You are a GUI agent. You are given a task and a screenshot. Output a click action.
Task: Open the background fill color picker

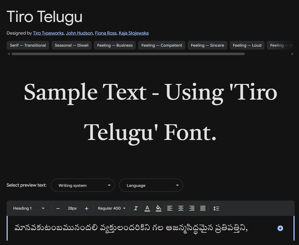coord(158,208)
